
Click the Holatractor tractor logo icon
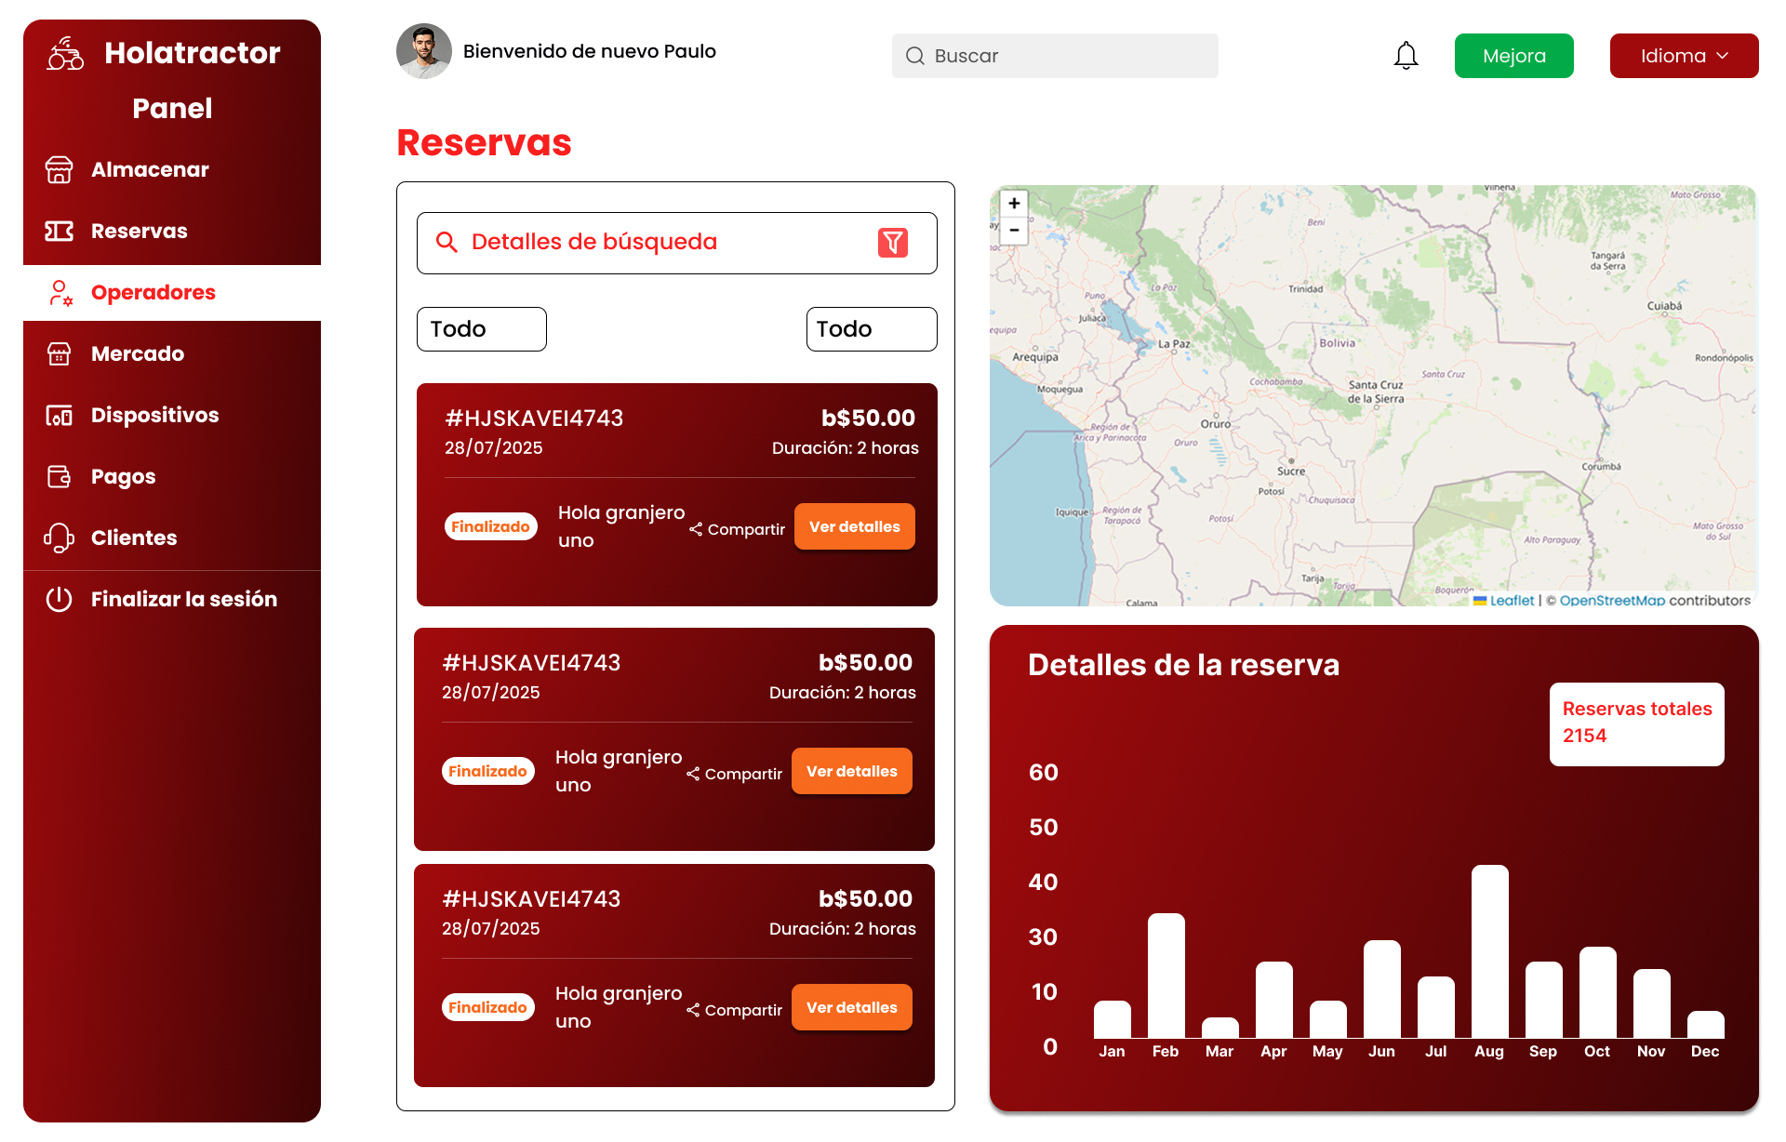point(62,53)
